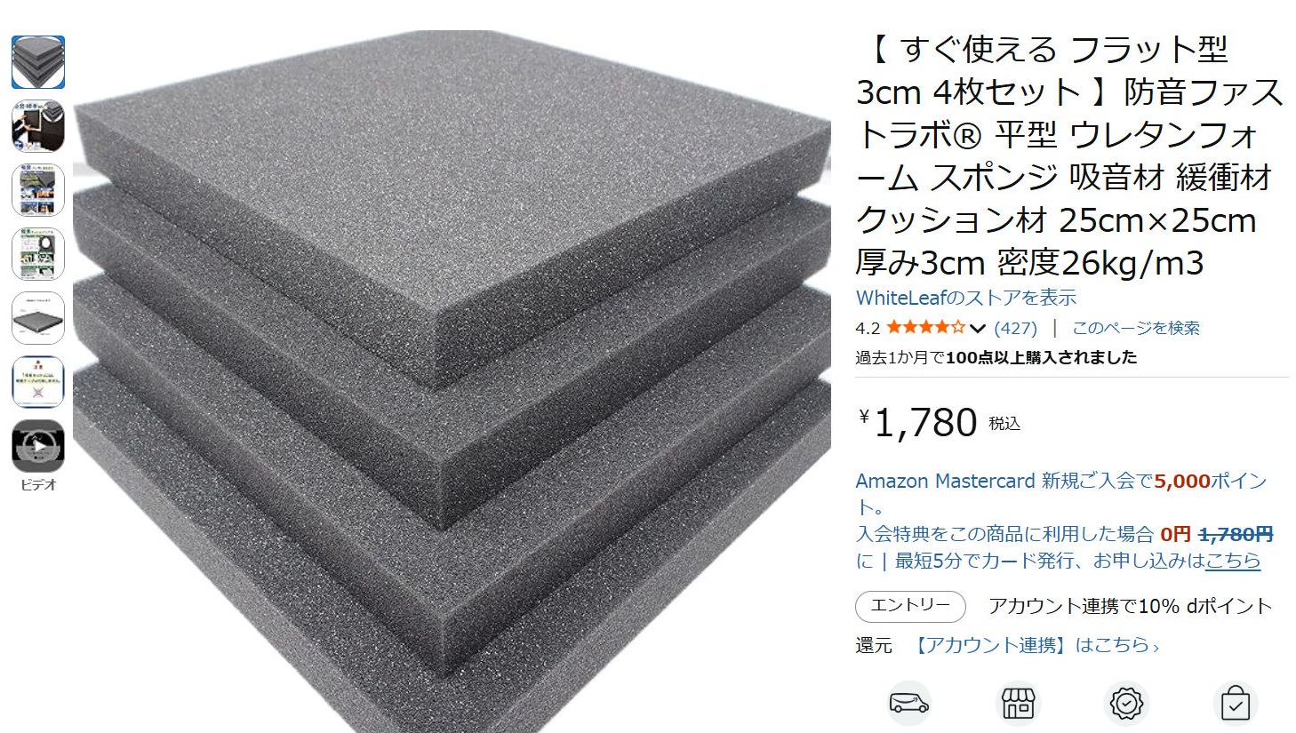Viewport: 1296px width, 733px height.
Task: Click the storefront icon
Action: pyautogui.click(x=1018, y=704)
